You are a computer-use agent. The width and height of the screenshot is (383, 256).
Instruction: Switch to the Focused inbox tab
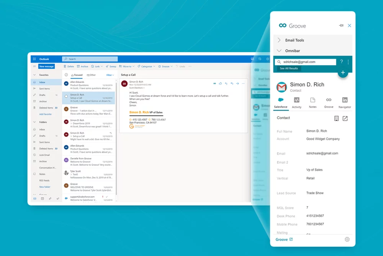[77, 75]
